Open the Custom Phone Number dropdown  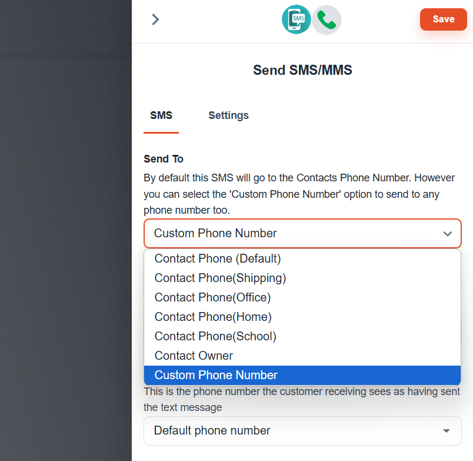302,233
